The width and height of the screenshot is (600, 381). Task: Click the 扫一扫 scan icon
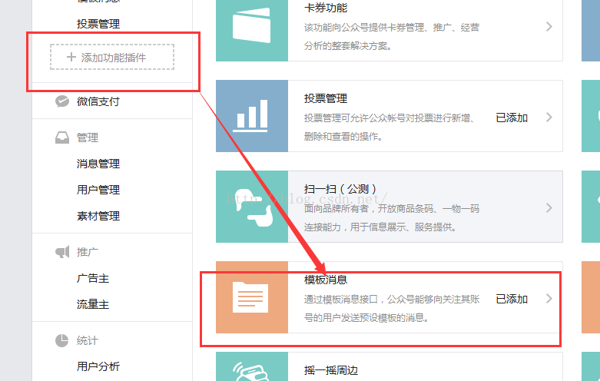(254, 207)
